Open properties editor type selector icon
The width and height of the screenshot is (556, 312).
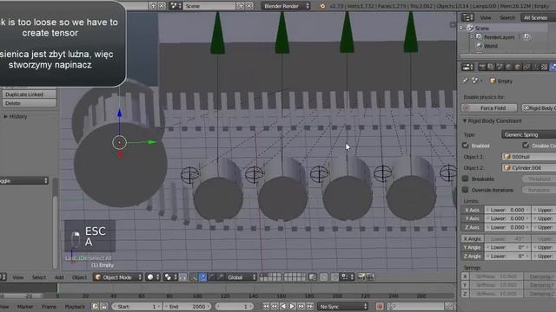tap(467, 67)
